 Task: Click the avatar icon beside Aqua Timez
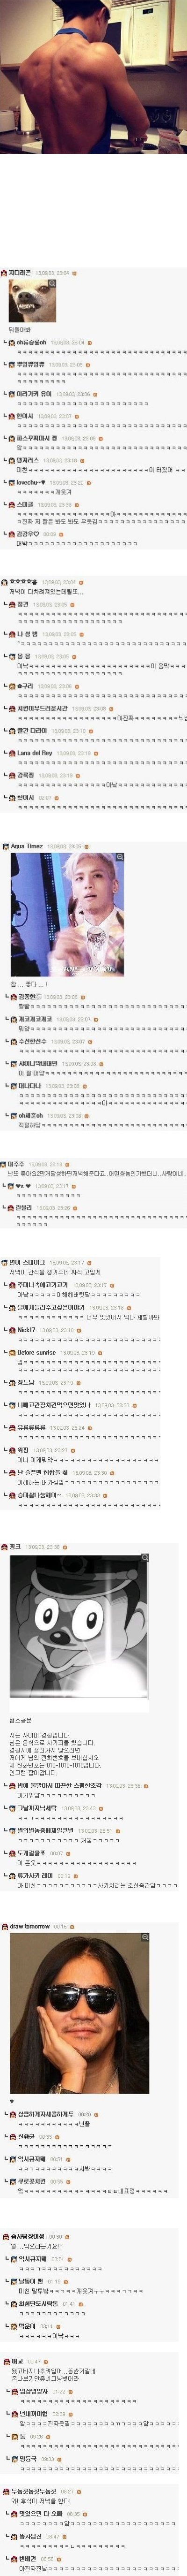point(5,845)
